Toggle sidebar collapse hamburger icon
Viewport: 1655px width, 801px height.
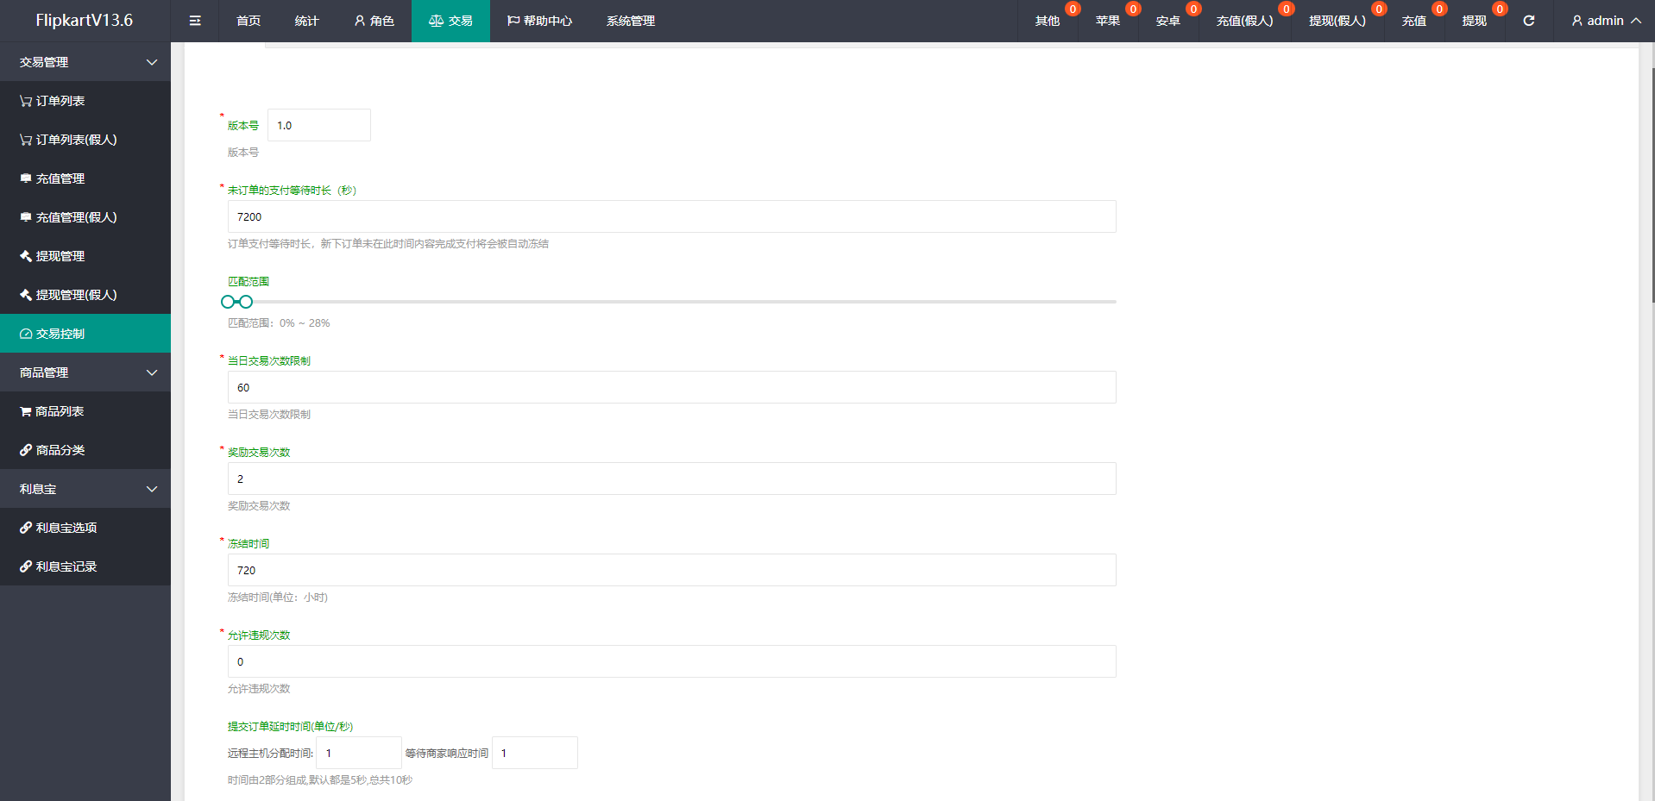coord(195,21)
